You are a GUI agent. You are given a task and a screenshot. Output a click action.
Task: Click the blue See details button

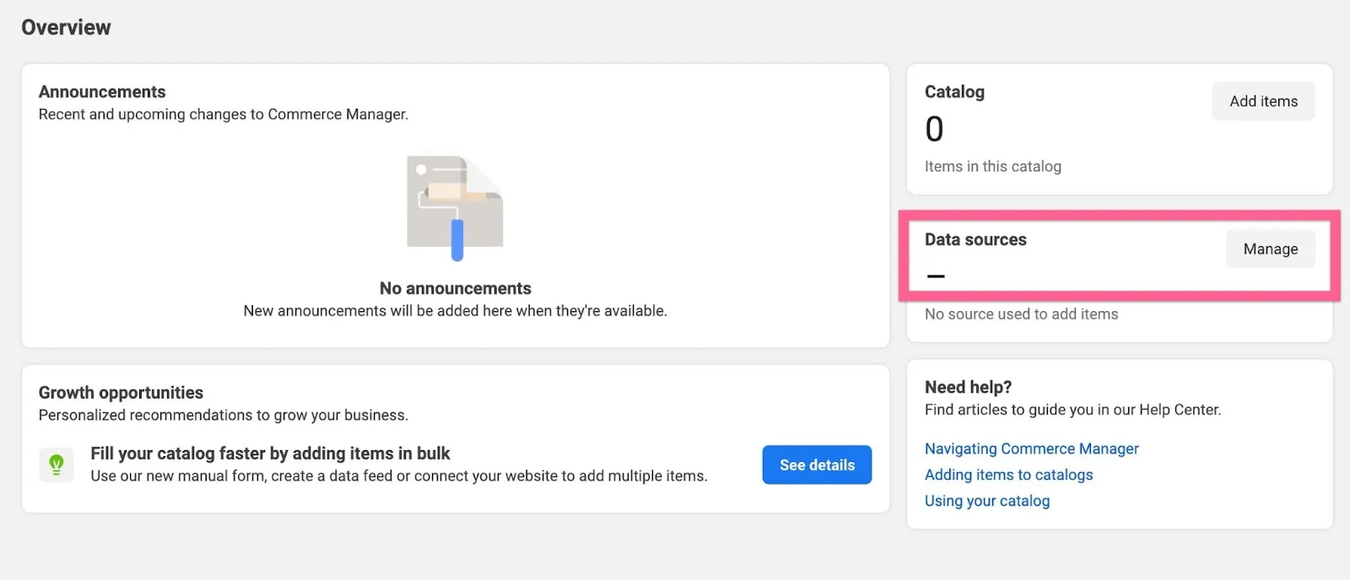pos(817,465)
